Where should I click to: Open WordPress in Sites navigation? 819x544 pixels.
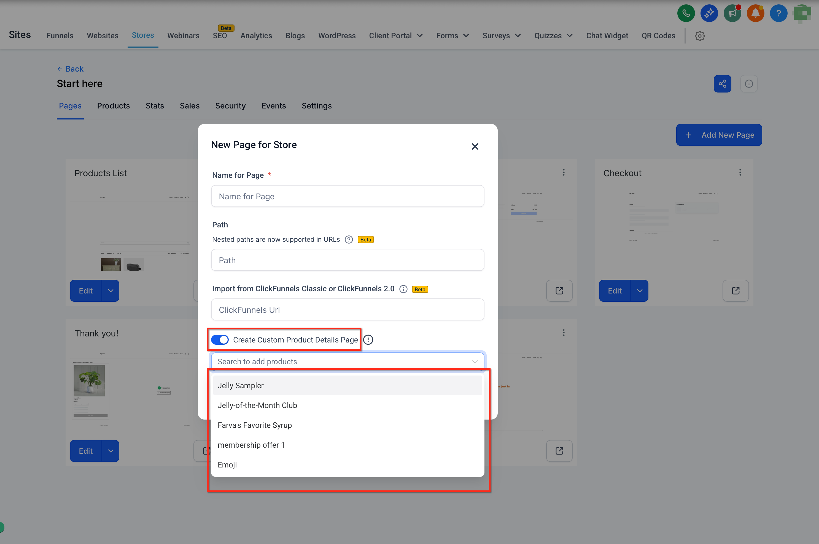pos(337,36)
